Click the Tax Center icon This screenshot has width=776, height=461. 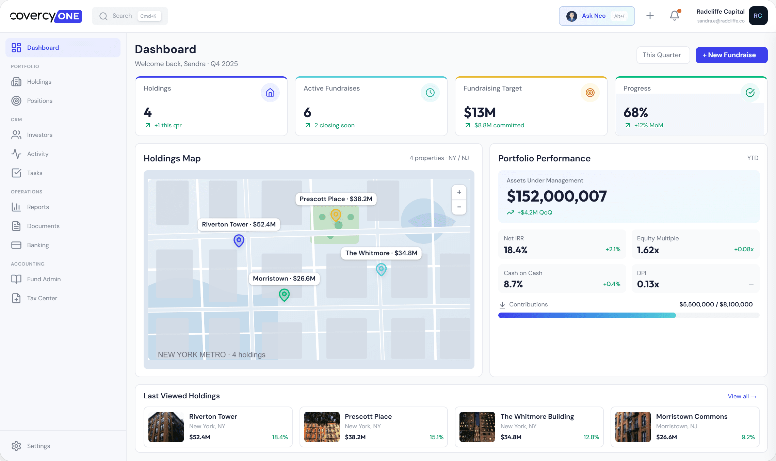16,298
